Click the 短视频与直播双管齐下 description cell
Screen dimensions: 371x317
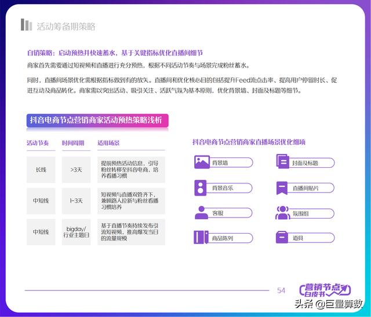point(131,201)
